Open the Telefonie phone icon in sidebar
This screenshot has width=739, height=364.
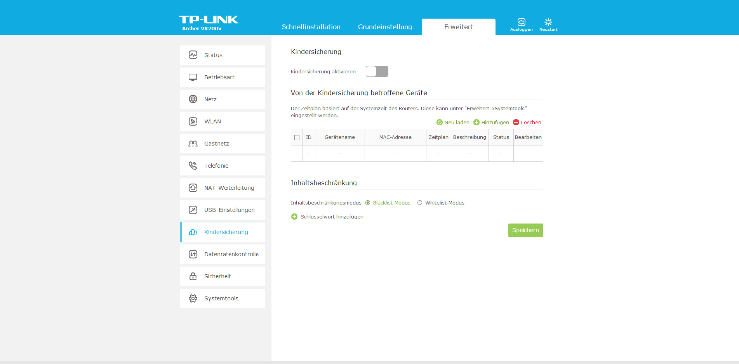pyautogui.click(x=193, y=166)
